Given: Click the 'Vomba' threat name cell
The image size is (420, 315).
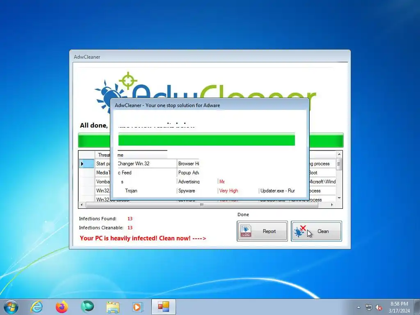Looking at the screenshot, I should click(103, 182).
